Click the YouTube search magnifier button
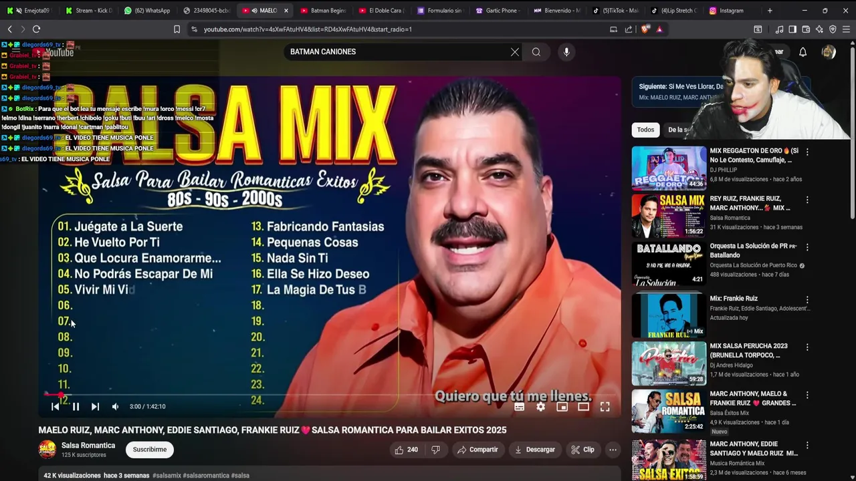 point(536,51)
